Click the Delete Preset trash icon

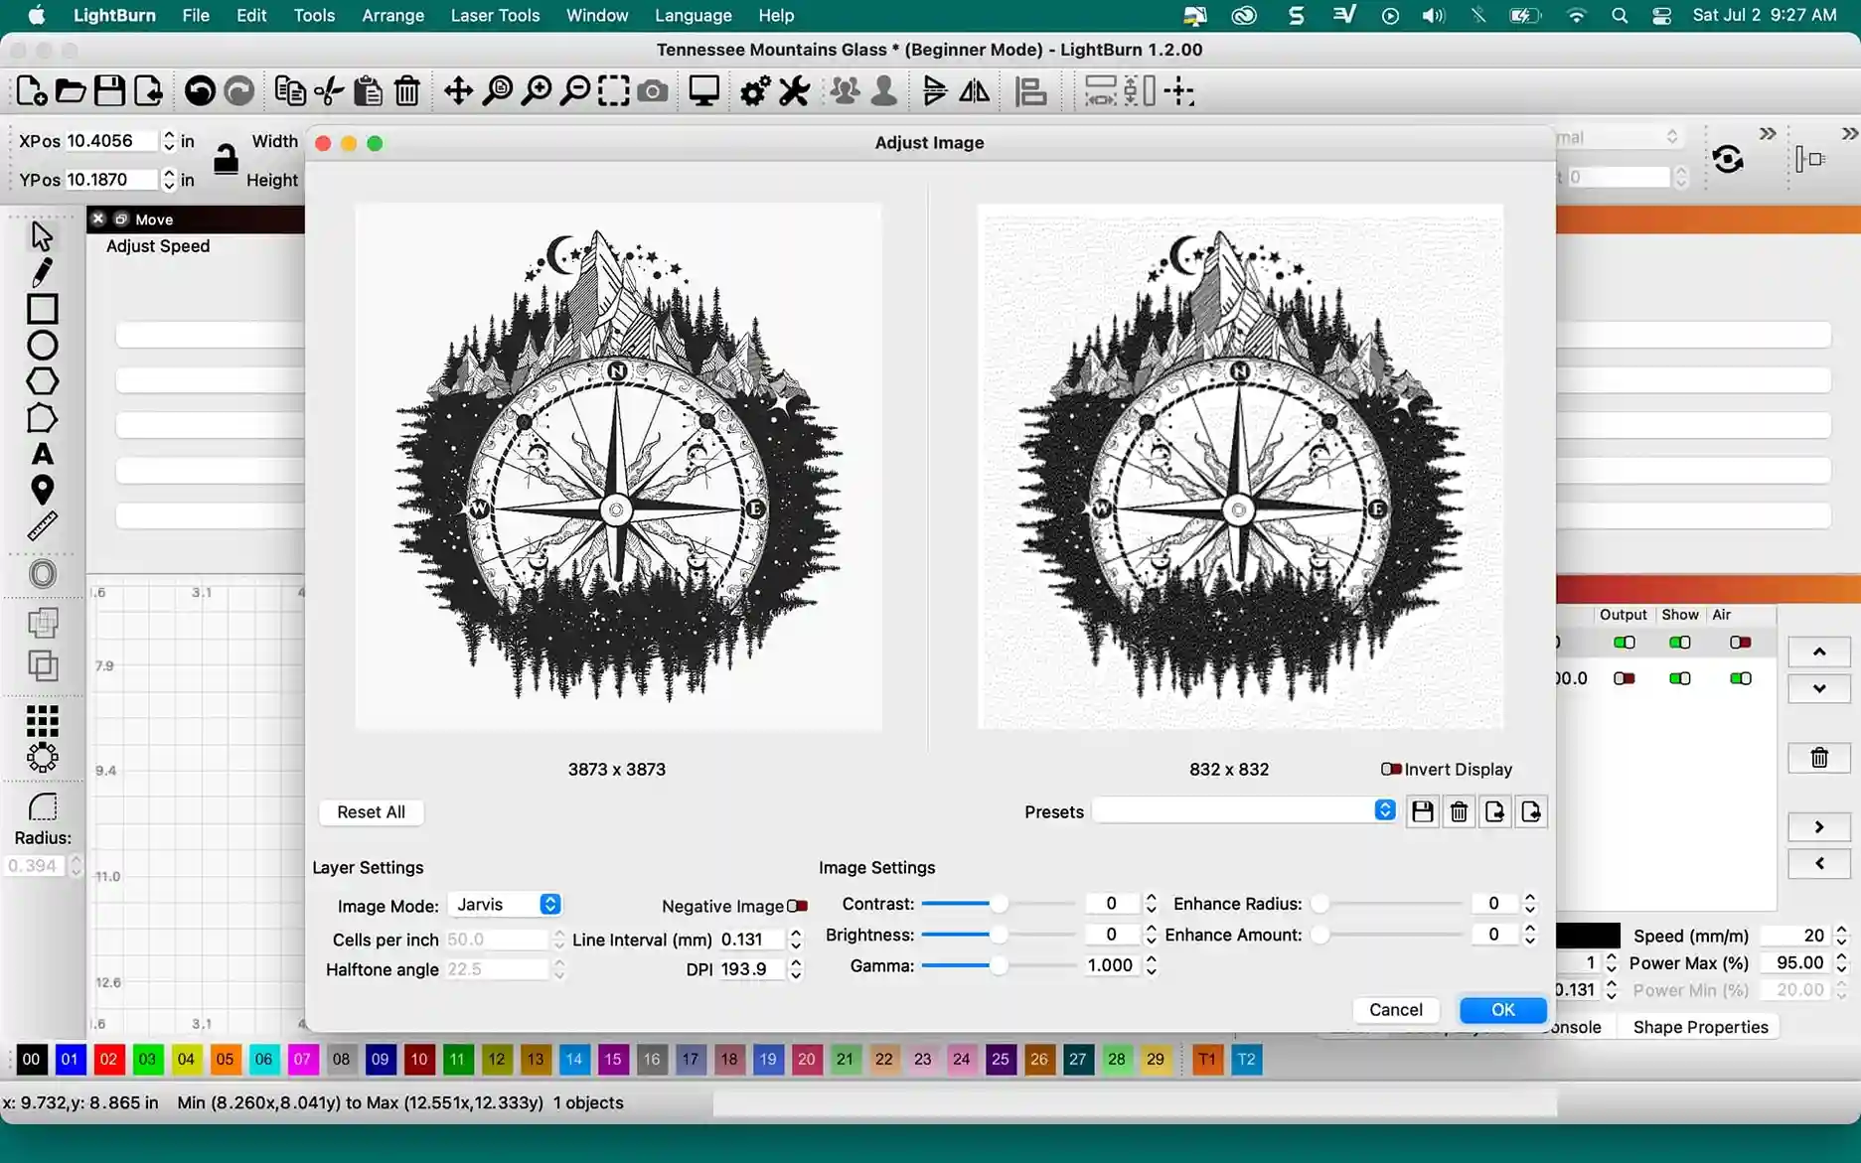click(x=1459, y=811)
